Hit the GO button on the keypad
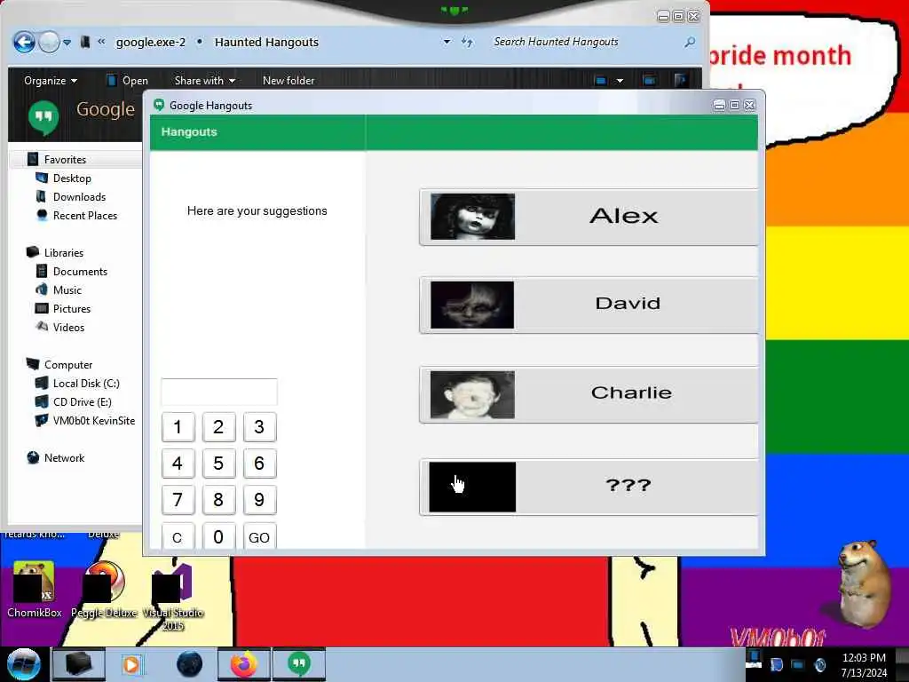The width and height of the screenshot is (909, 682). click(x=259, y=535)
